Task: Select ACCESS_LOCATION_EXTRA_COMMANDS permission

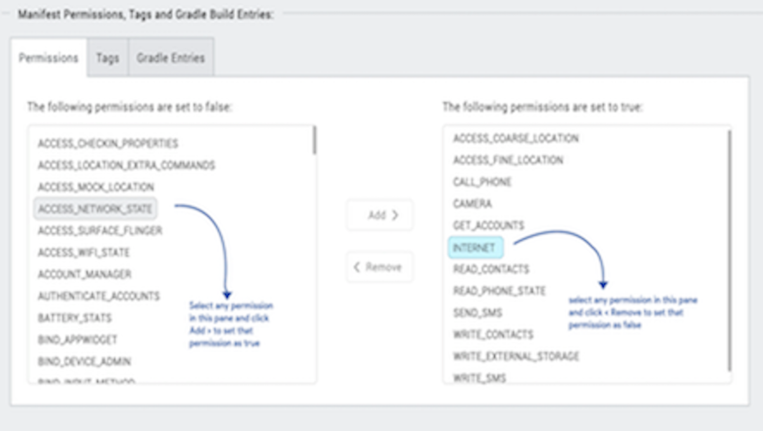Action: click(x=126, y=165)
